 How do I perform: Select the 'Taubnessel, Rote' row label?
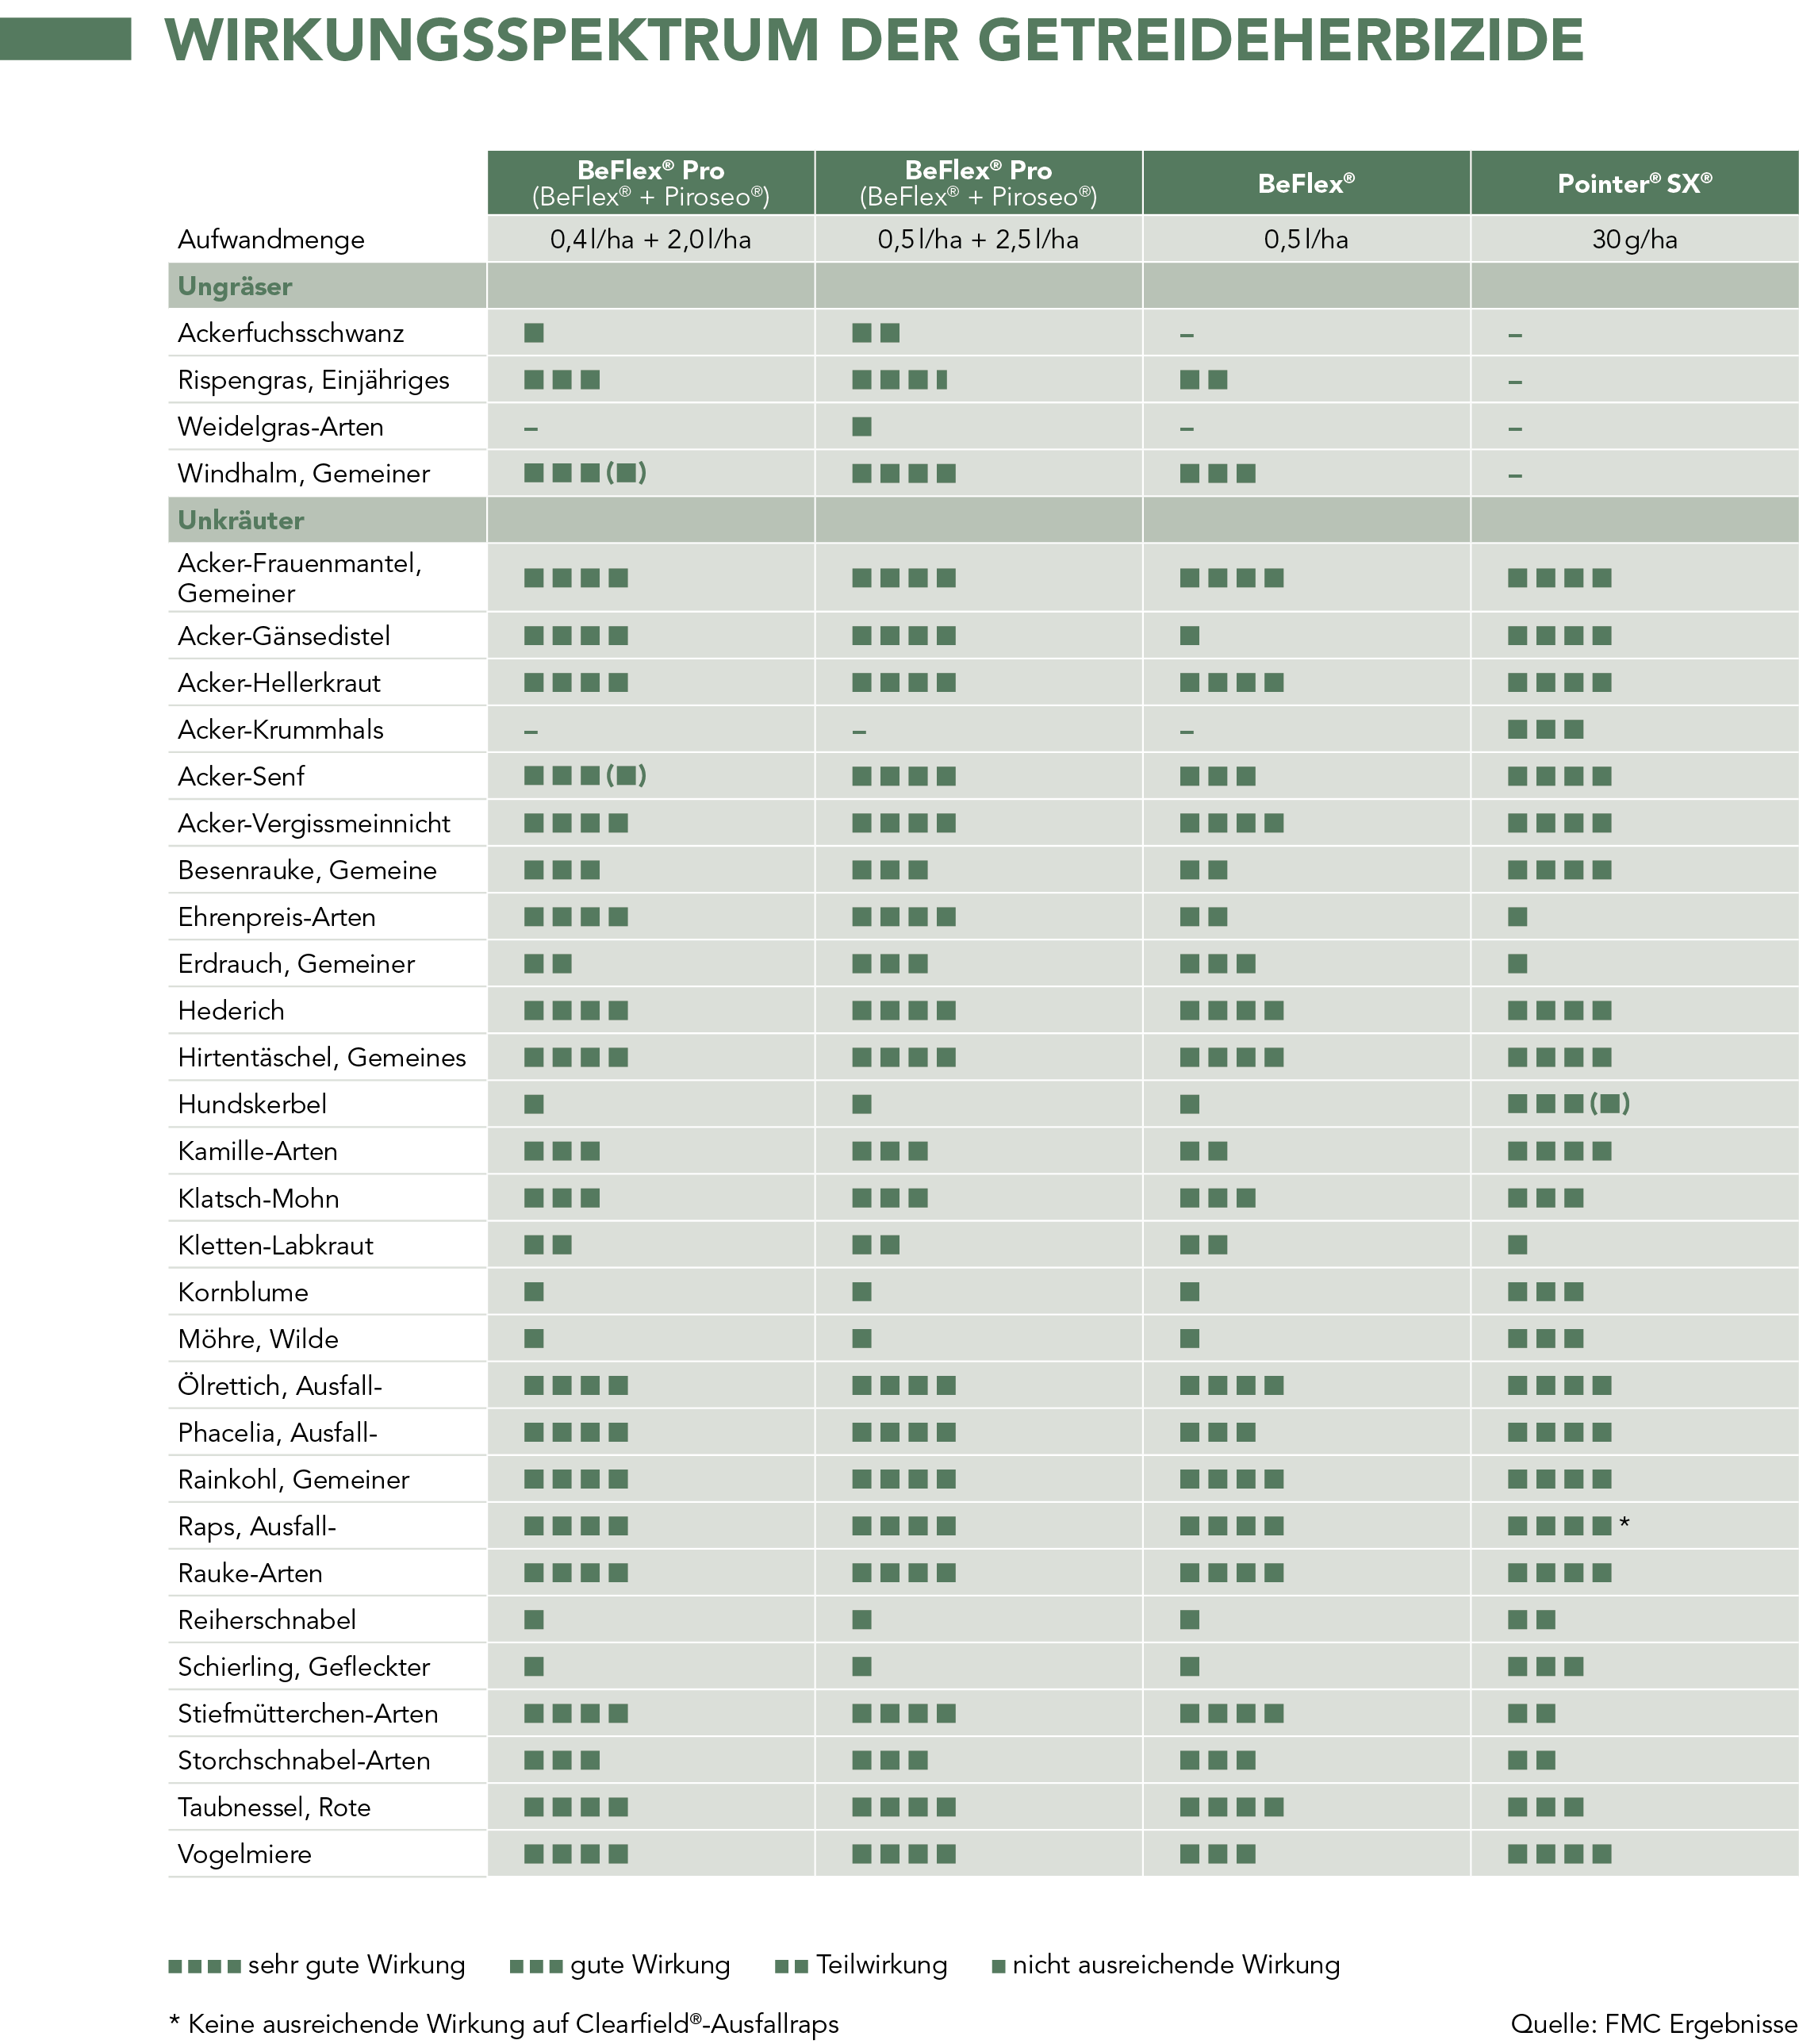[274, 1808]
